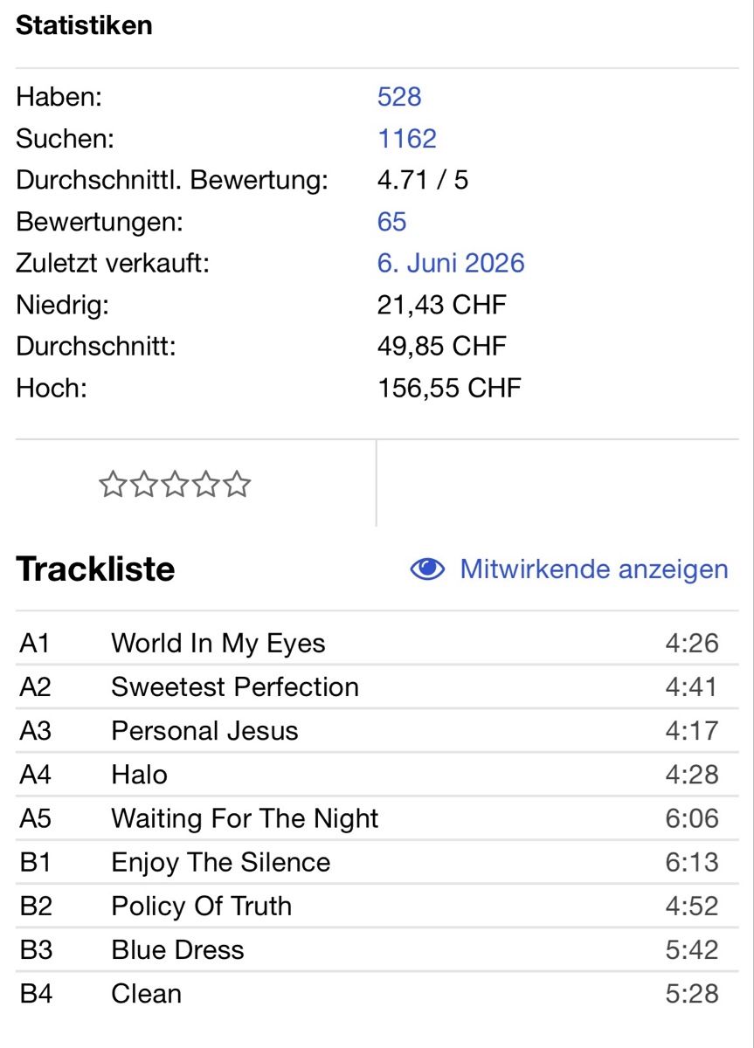Open the 65 Bewertungen link
This screenshot has width=754, height=1048.
(x=392, y=222)
